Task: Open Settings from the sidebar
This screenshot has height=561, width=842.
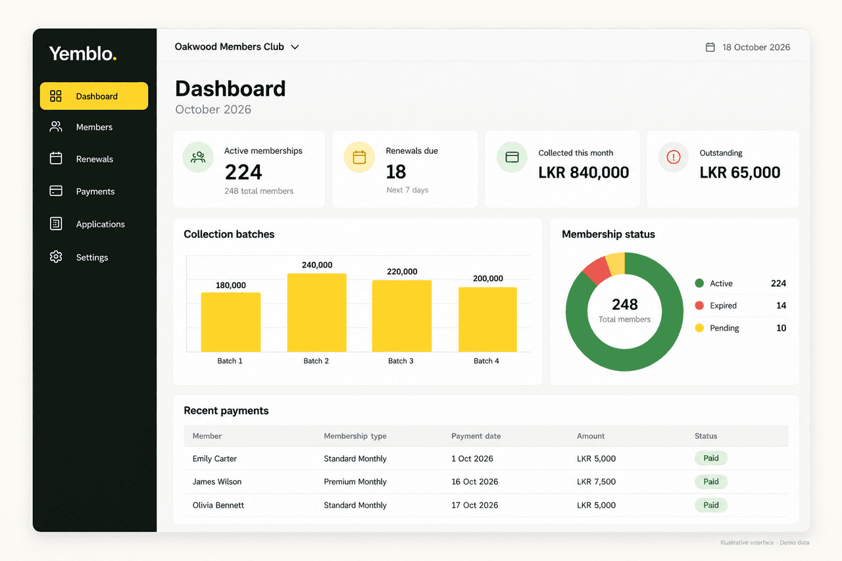Action: tap(94, 257)
